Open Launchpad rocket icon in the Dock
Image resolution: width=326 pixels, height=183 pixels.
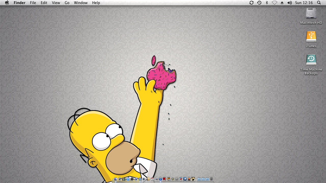tap(120, 179)
